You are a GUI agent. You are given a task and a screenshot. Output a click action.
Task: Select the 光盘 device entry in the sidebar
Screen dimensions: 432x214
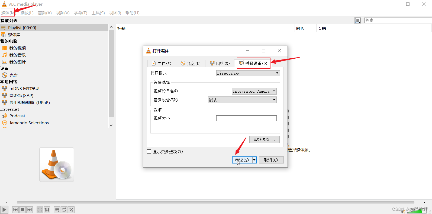point(14,75)
